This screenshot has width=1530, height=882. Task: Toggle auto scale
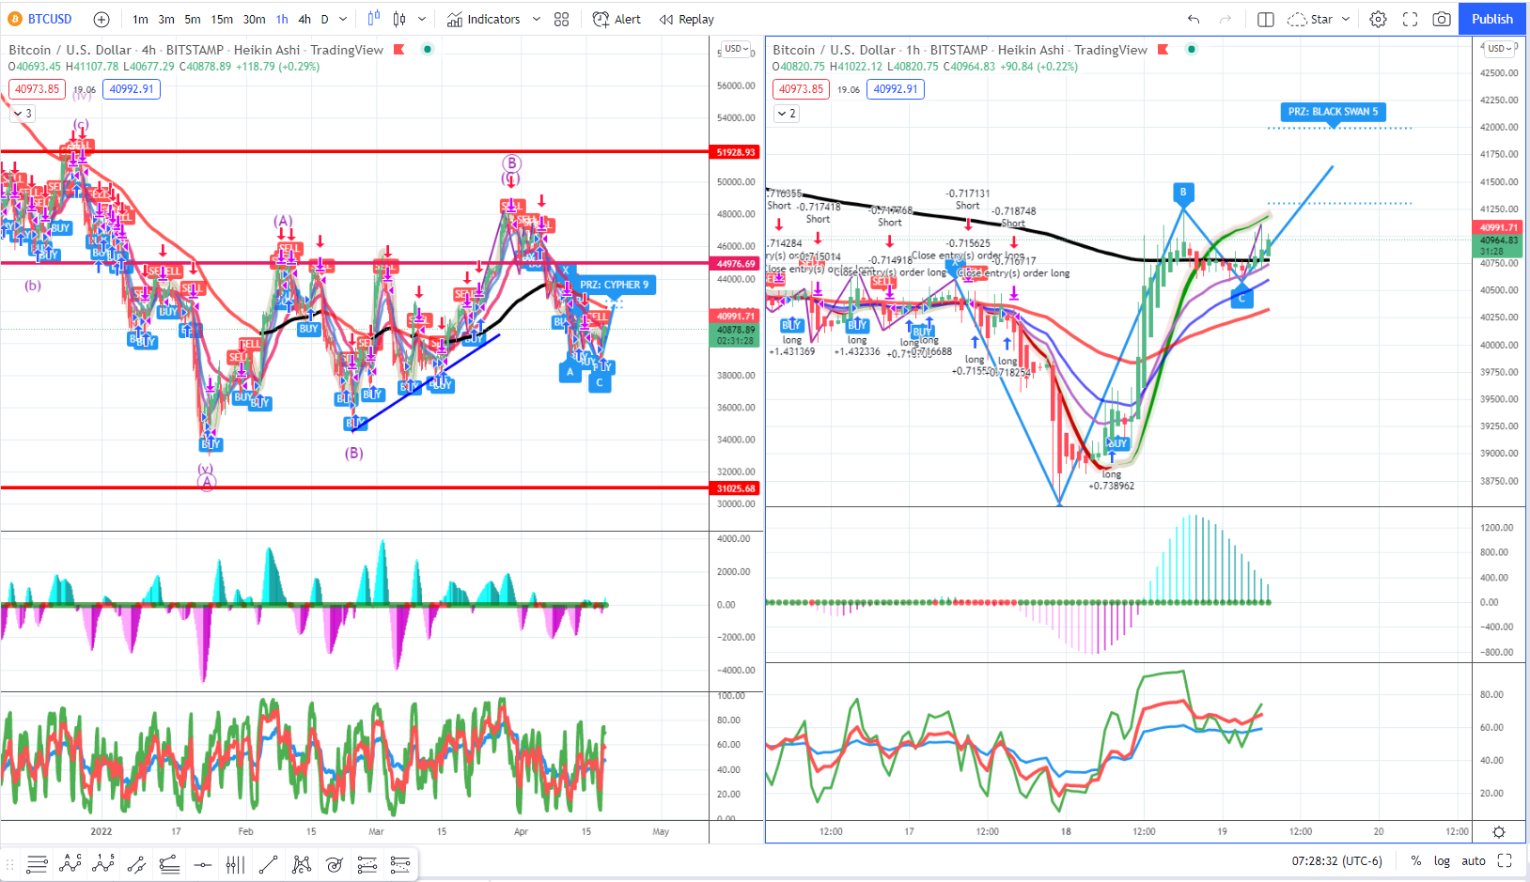pyautogui.click(x=1474, y=860)
